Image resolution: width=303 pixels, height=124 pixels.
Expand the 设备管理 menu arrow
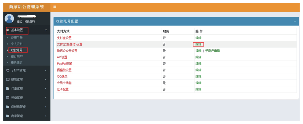point(46,98)
